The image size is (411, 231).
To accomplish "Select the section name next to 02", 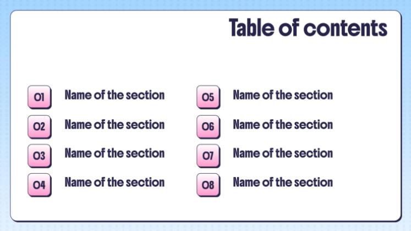I will [114, 125].
